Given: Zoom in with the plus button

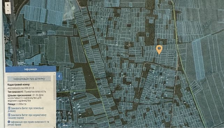Looking at the screenshot, I should [8, 5].
